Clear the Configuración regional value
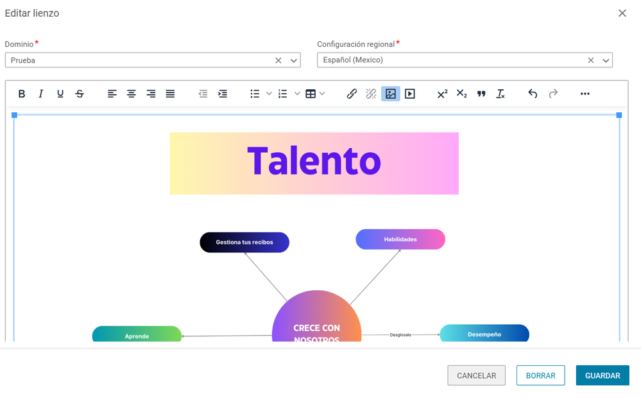 click(591, 60)
